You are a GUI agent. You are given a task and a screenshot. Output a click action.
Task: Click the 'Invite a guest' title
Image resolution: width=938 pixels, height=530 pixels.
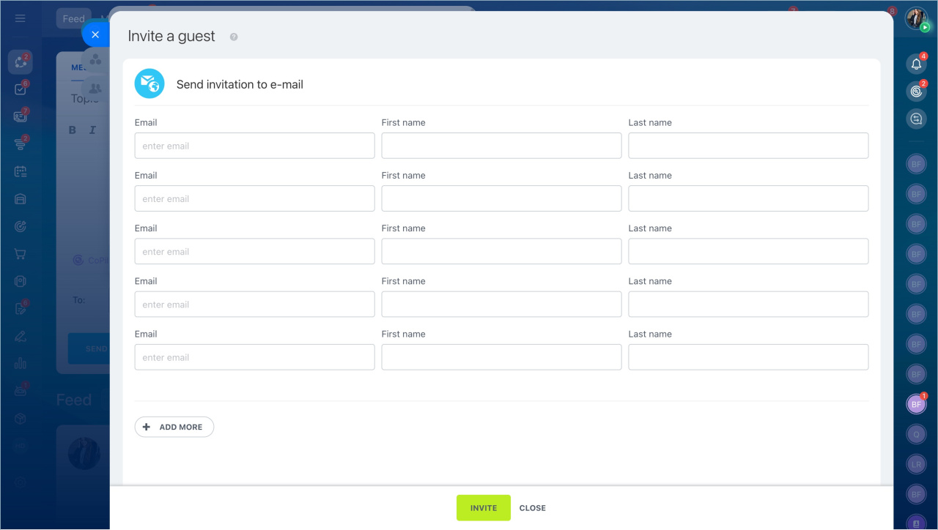coord(171,36)
